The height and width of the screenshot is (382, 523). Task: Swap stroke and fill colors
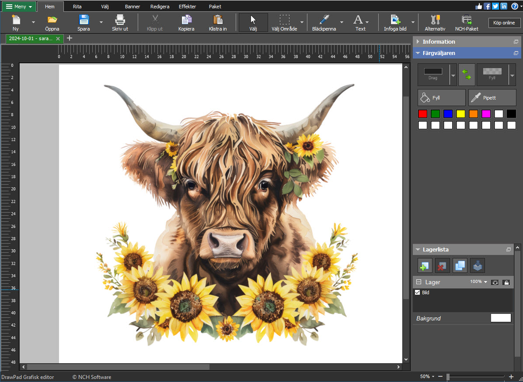pos(467,75)
